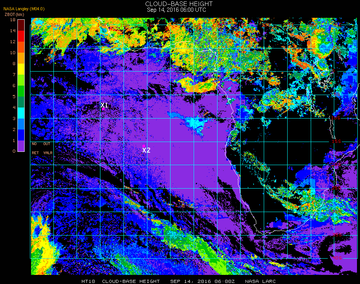This screenshot has height=284, width=360.
Task: Click the 'ZBOT (km)' legend heading
Action: (x=14, y=14)
